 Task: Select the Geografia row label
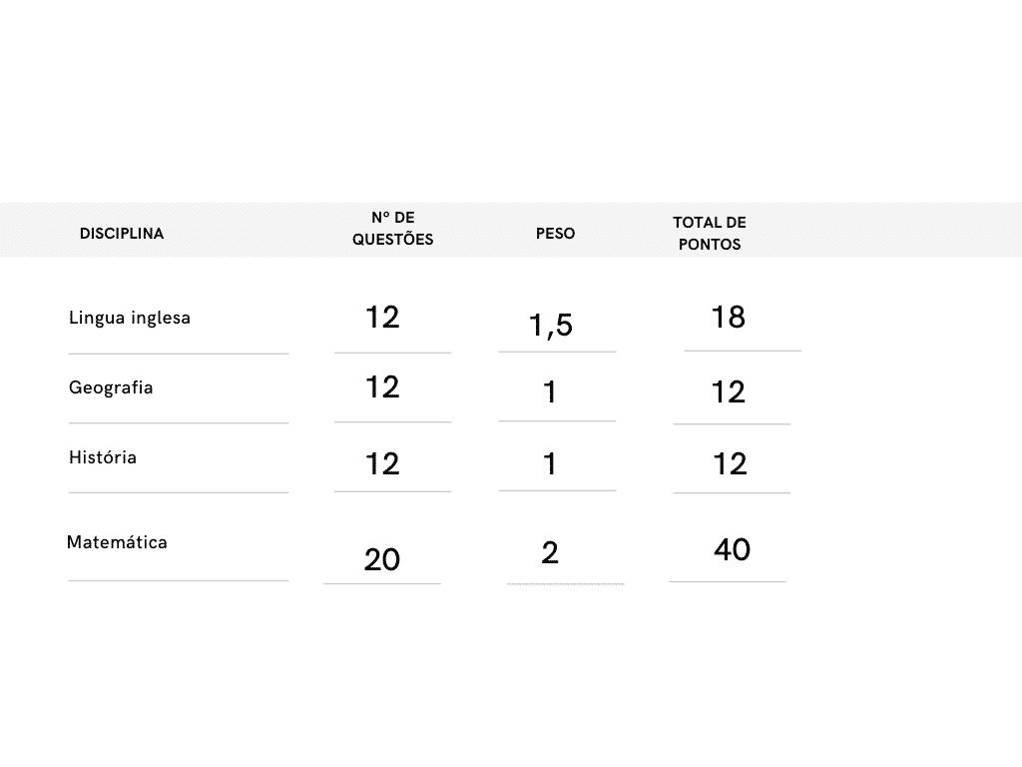pos(111,387)
